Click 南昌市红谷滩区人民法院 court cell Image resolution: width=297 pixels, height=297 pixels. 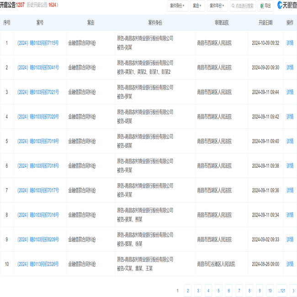point(216,264)
